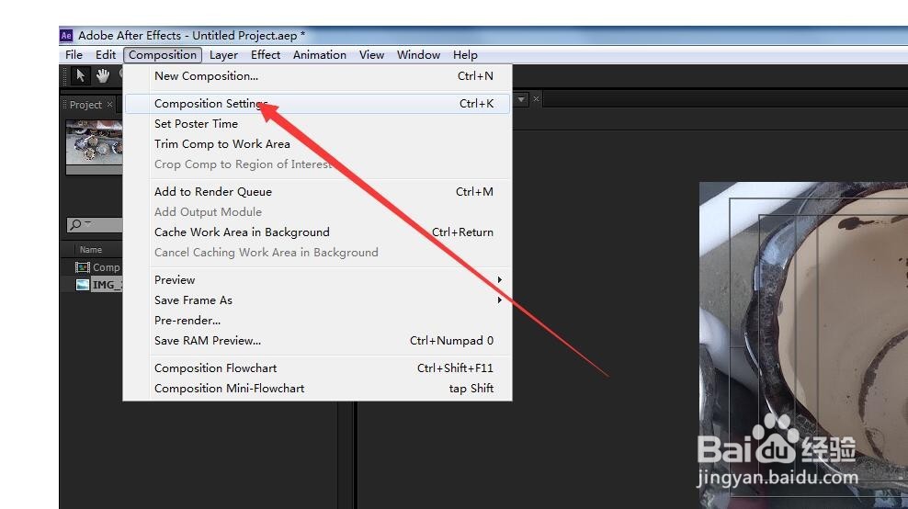This screenshot has height=509, width=908.
Task: Open the File menu
Action: [74, 54]
